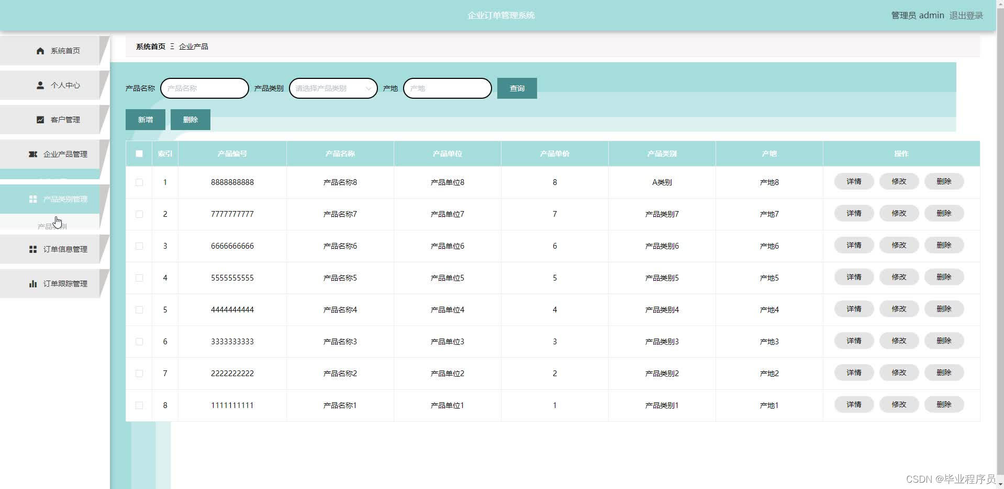The image size is (1004, 489).
Task: Click 修改 for 产品名称7
Action: pos(899,213)
